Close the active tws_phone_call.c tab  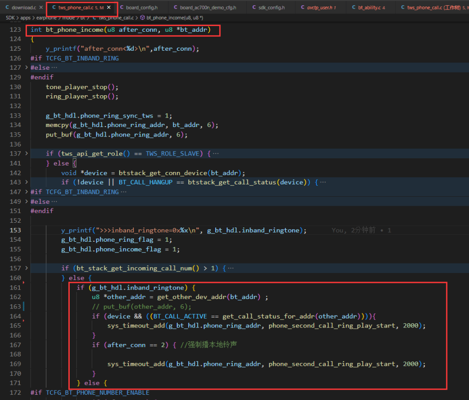pos(109,8)
